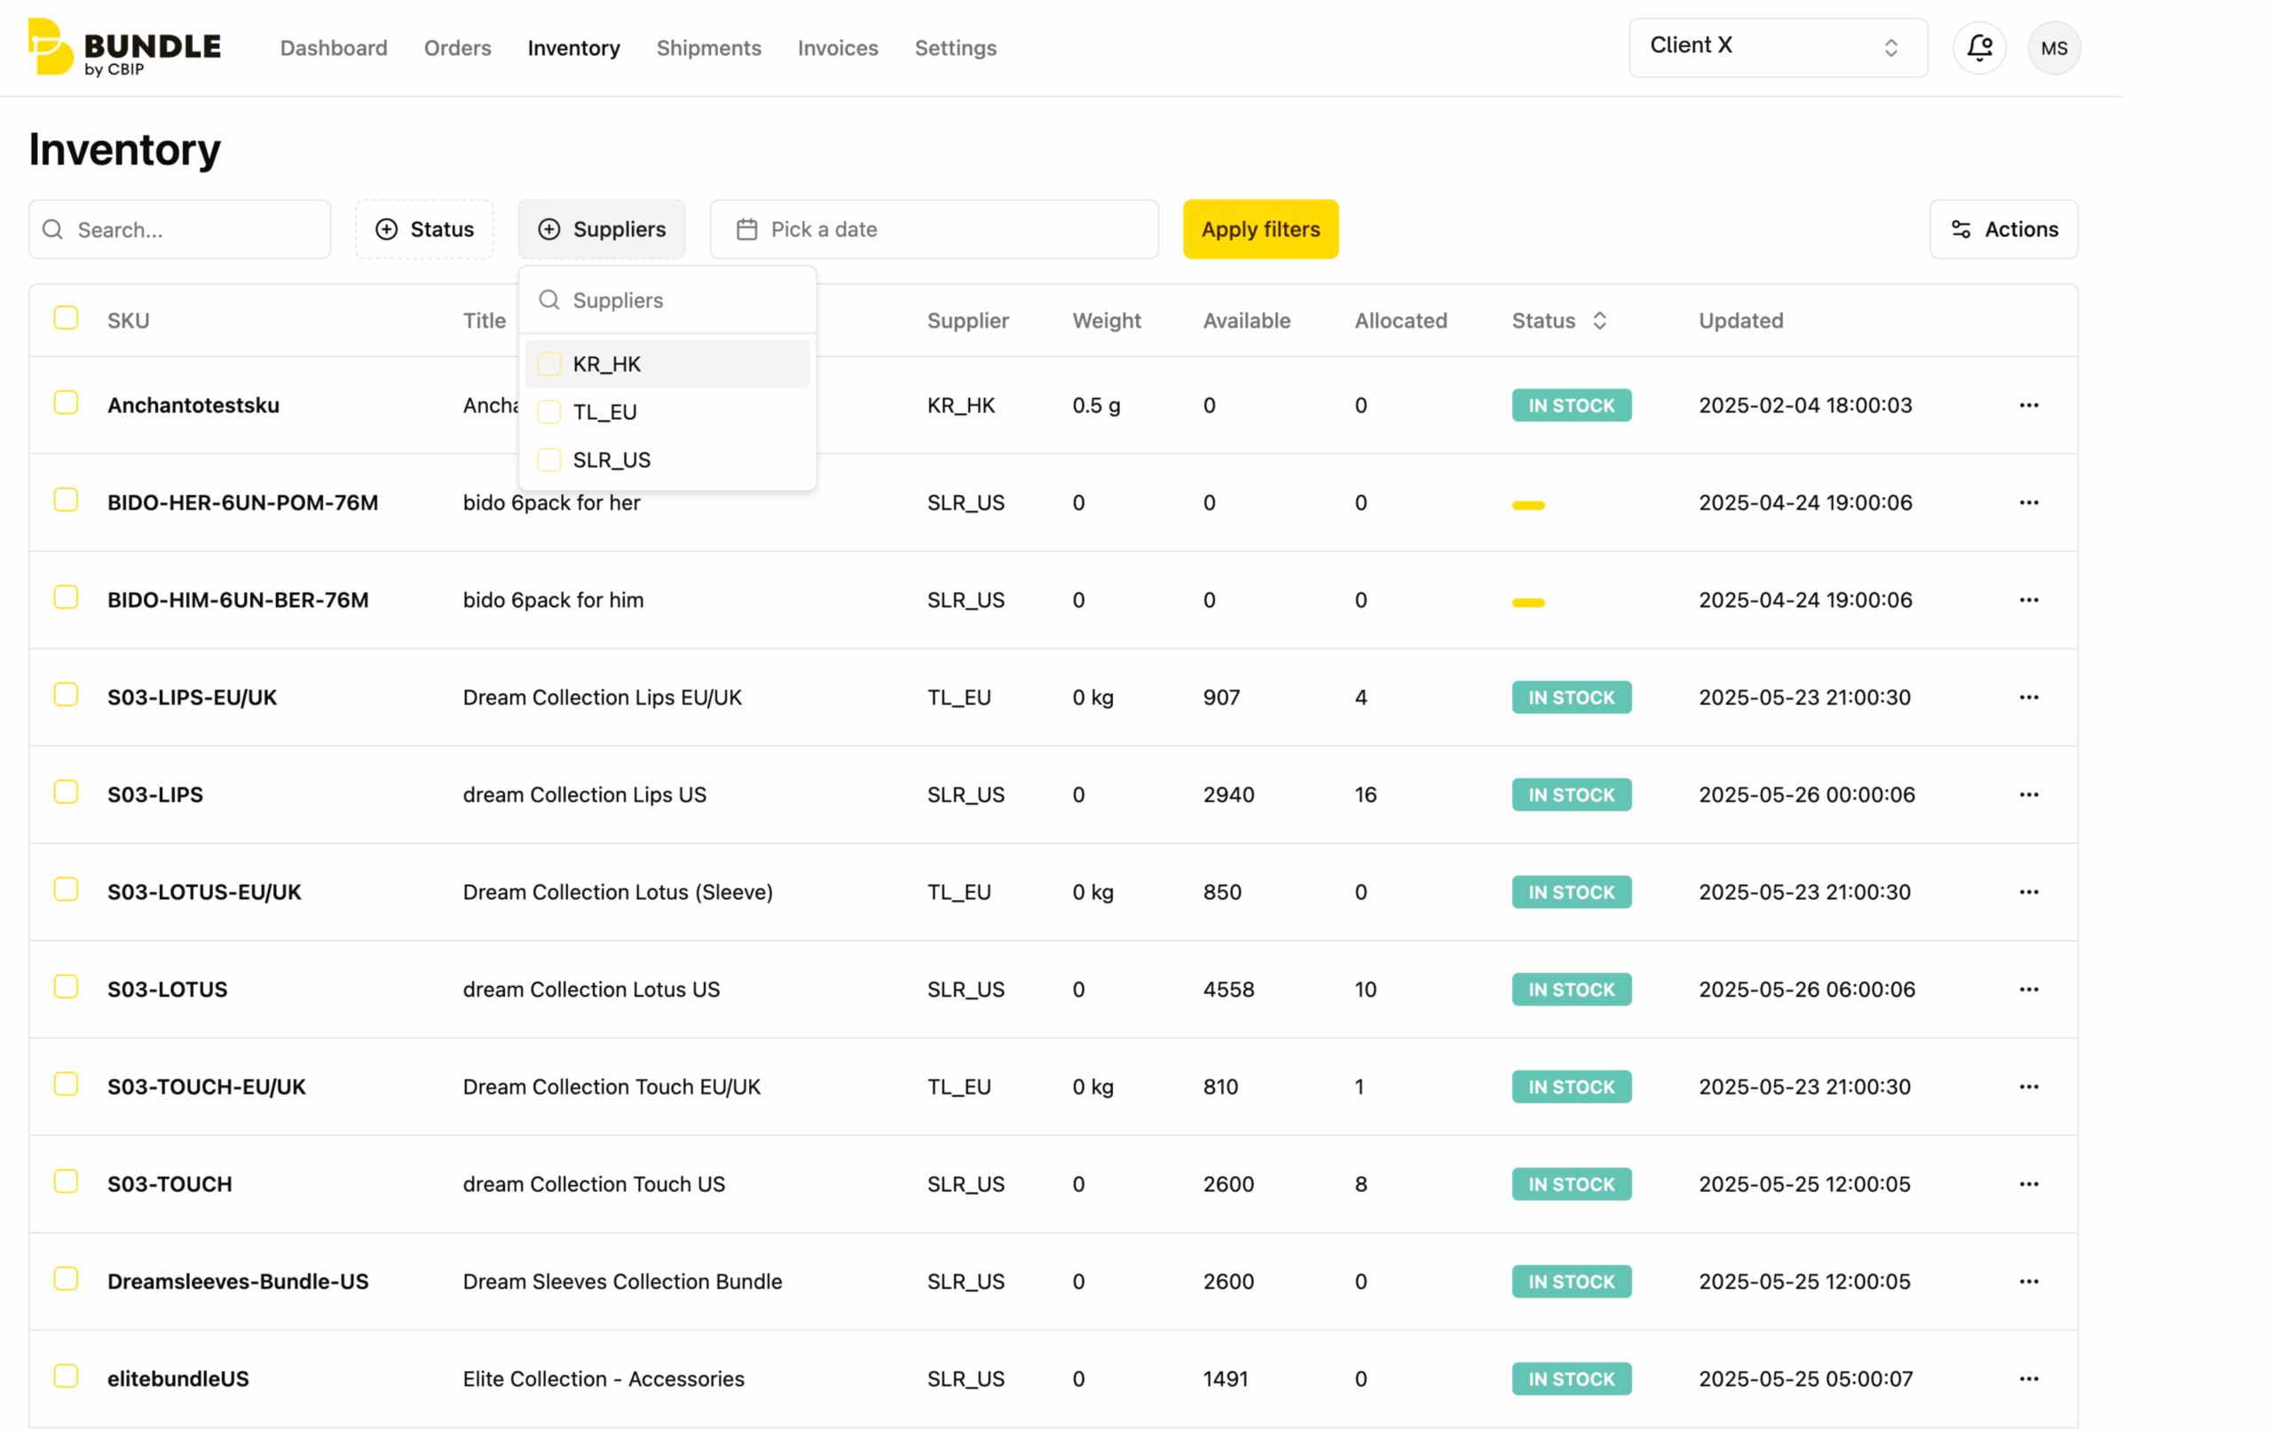Screen dimensions: 2272x1429
Task: Open the Pick a date picker
Action: click(934, 228)
